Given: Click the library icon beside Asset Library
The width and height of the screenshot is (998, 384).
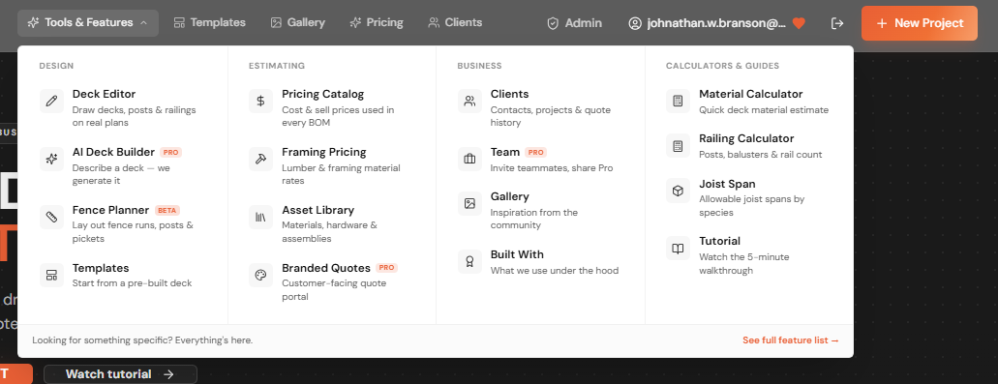Looking at the screenshot, I should pyautogui.click(x=260, y=217).
